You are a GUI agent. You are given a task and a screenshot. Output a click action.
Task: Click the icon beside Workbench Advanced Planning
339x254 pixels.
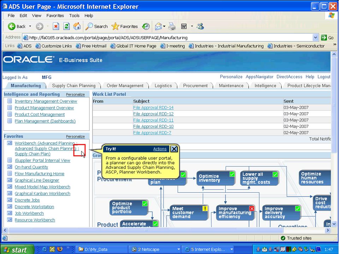point(10,143)
